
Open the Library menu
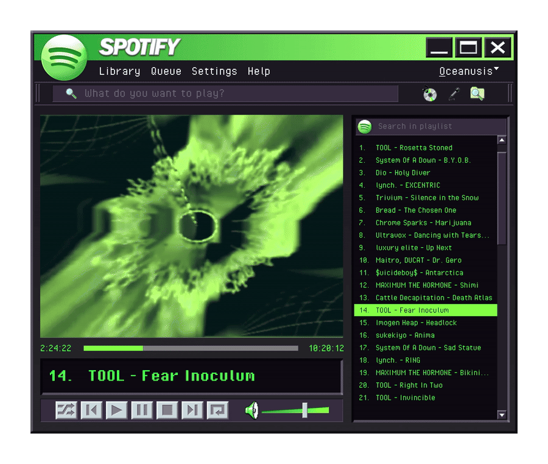(119, 71)
